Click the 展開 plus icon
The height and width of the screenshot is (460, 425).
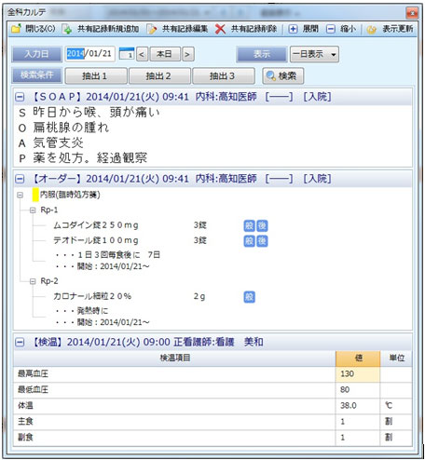point(293,30)
